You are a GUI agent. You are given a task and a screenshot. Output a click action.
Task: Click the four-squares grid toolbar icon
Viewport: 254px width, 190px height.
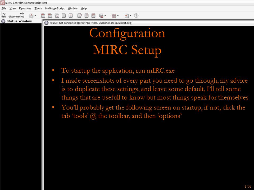pyautogui.click(x=114, y=16)
